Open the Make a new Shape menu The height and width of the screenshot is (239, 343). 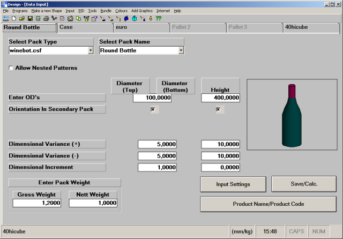(47, 11)
